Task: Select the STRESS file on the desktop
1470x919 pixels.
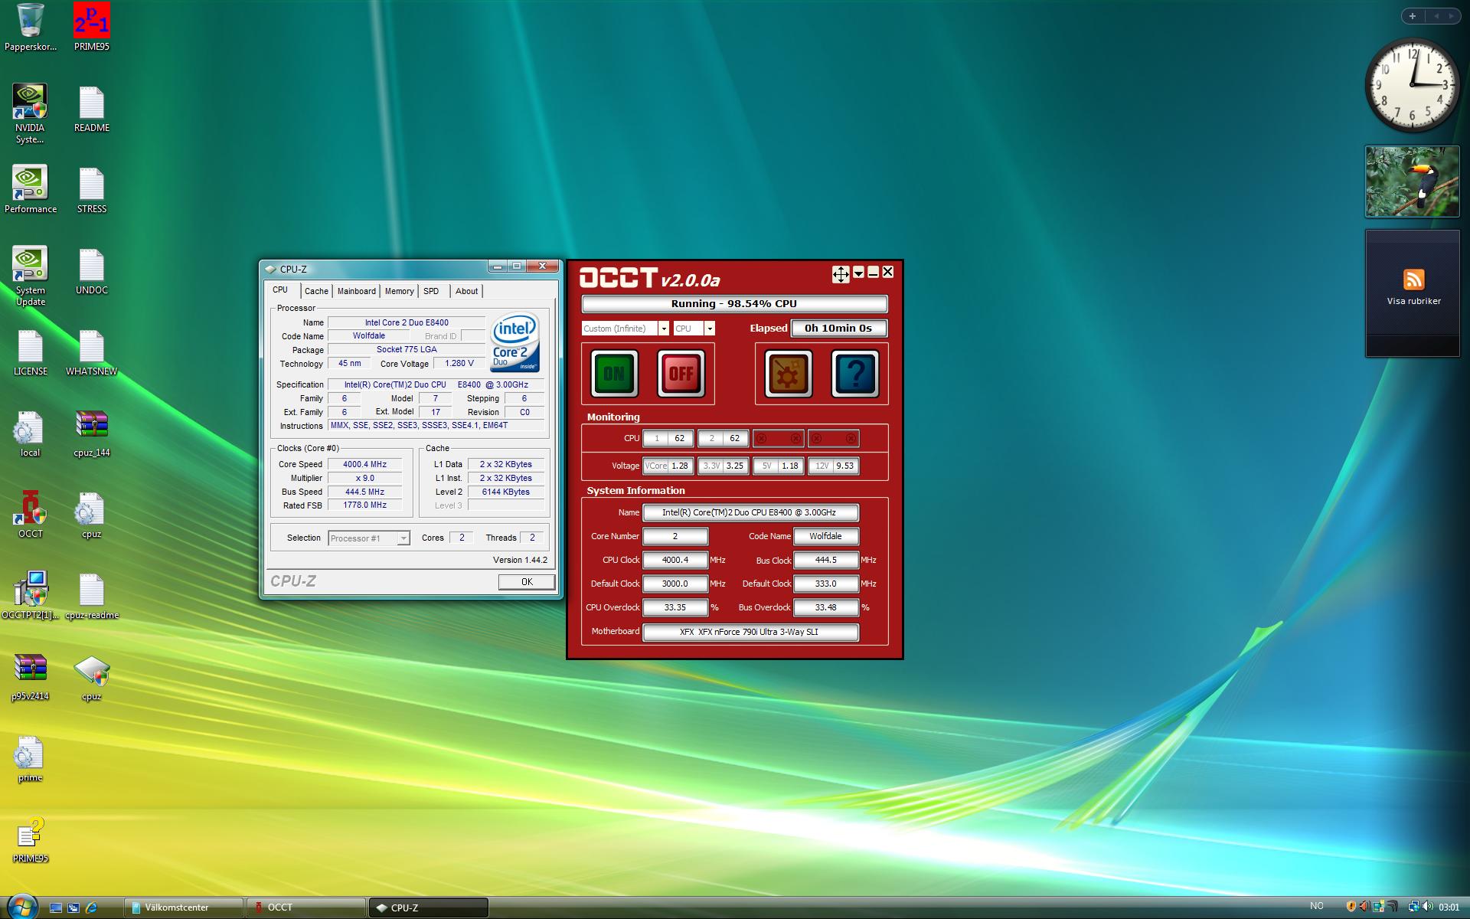Action: coord(91,190)
